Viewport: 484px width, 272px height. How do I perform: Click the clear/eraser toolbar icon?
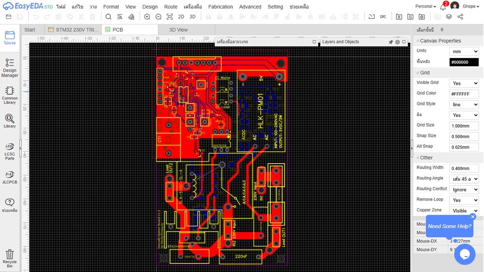click(131, 17)
